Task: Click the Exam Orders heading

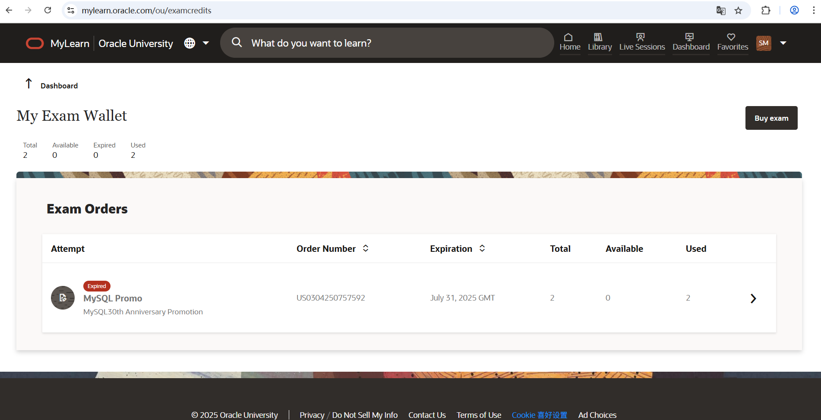Action: (87, 209)
